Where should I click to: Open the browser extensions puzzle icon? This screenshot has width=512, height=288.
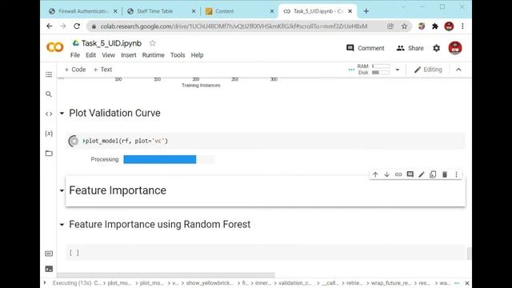(435, 26)
